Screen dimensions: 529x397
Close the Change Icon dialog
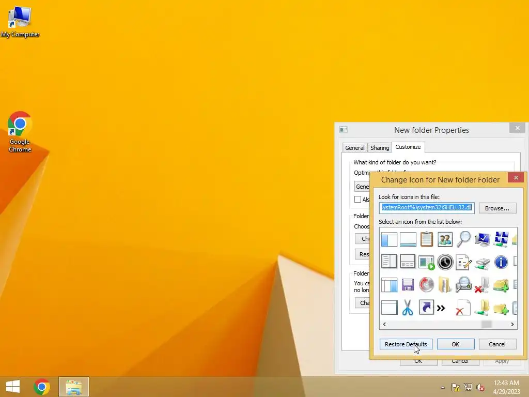point(516,178)
